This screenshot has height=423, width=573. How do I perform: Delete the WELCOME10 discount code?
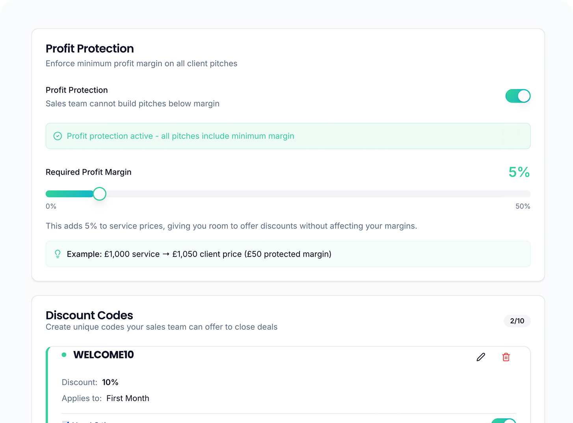506,357
